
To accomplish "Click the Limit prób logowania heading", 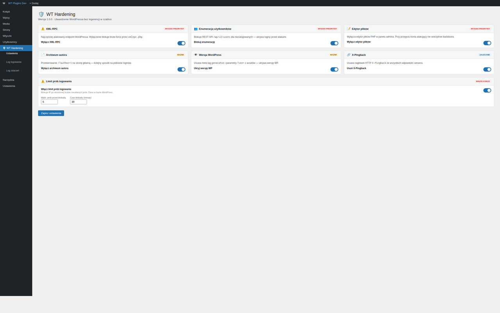I will [59, 81].
